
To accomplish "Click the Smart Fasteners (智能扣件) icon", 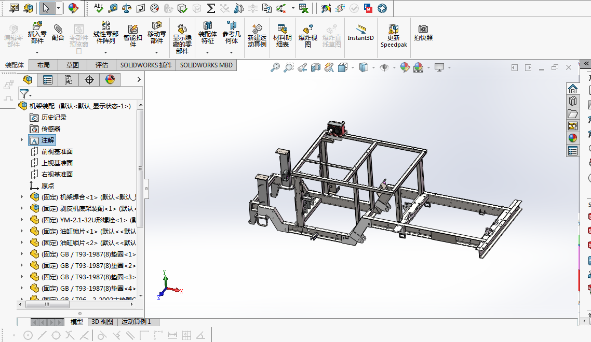I will pos(132,30).
